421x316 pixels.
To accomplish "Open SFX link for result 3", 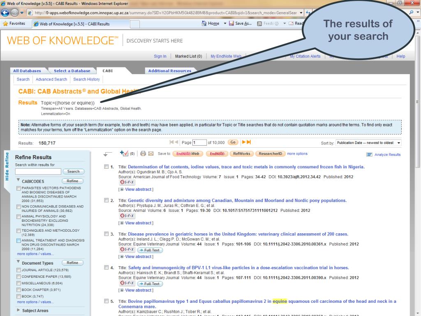I will [127, 250].
